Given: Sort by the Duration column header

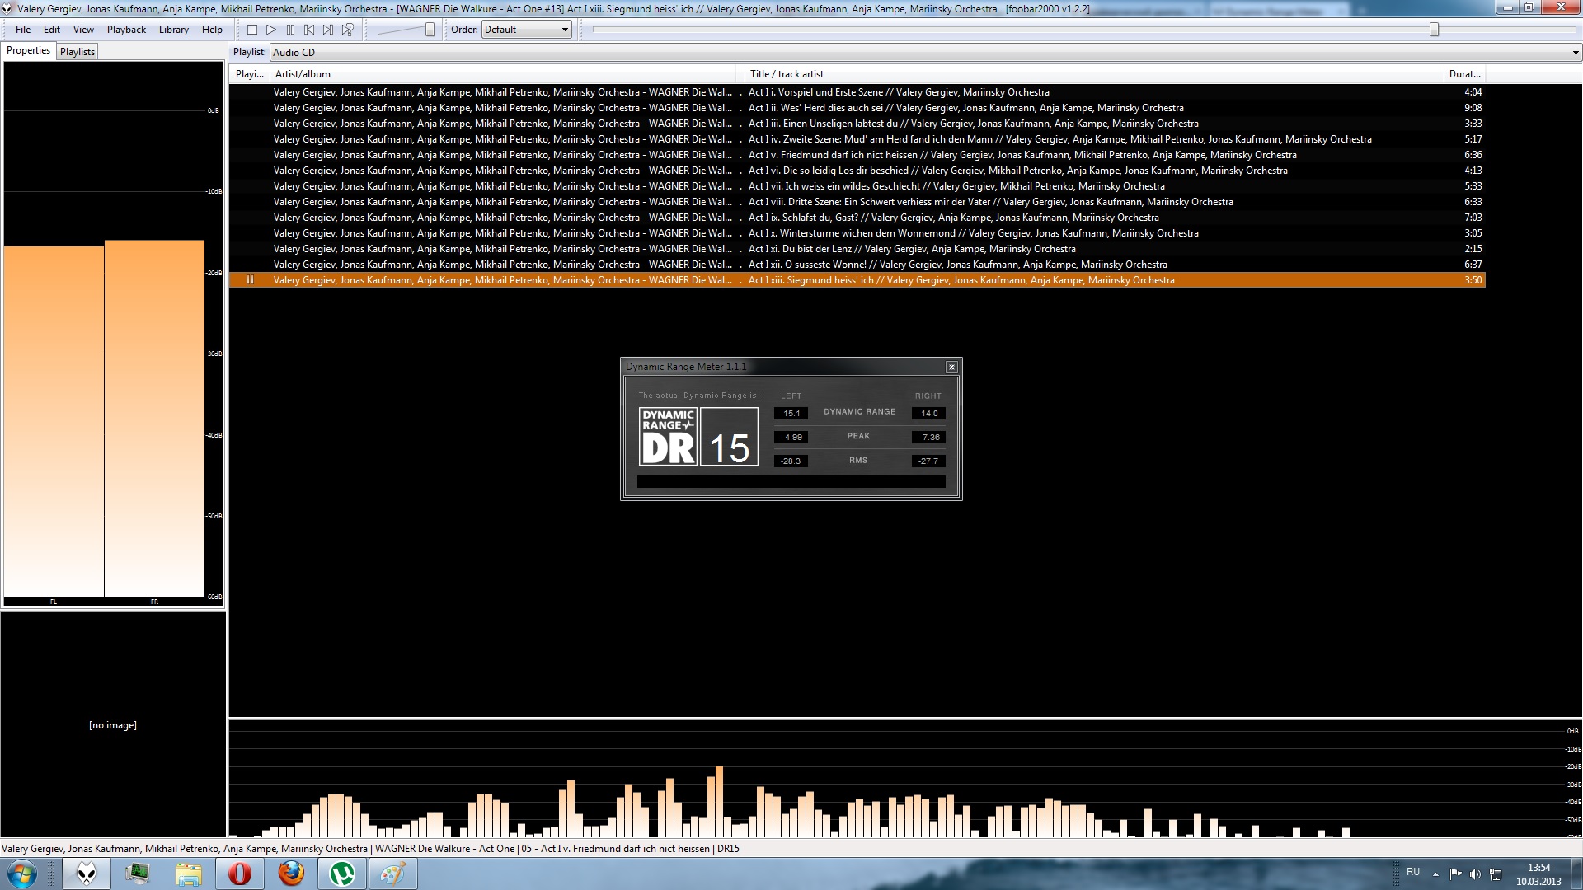Looking at the screenshot, I should (1465, 74).
